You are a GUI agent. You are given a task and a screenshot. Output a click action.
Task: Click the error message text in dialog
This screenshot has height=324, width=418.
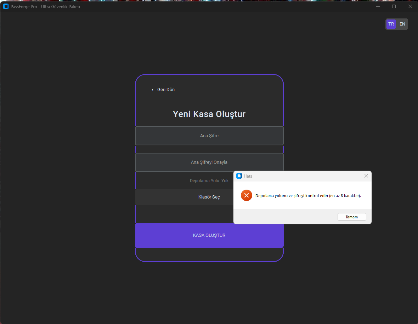(x=308, y=196)
